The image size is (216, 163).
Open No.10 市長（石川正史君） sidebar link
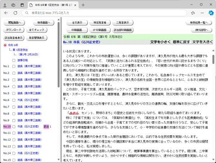point(28,127)
